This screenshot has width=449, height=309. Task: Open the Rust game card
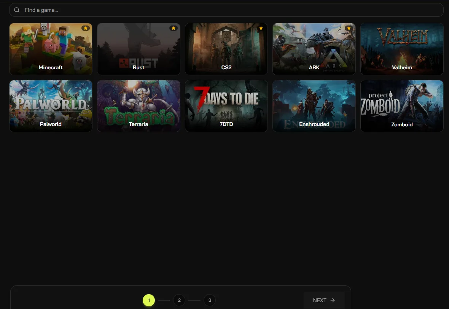pos(139,49)
